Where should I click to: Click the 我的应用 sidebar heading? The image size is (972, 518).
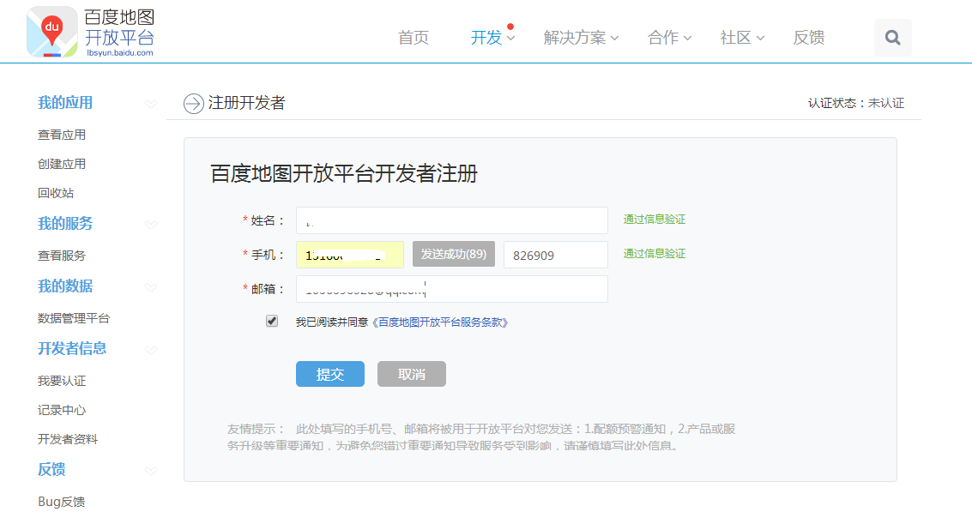[x=65, y=103]
